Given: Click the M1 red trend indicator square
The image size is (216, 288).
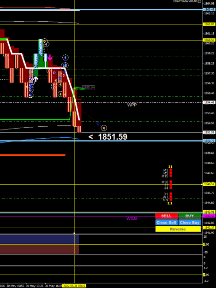Looking at the screenshot, I should pyautogui.click(x=171, y=170).
